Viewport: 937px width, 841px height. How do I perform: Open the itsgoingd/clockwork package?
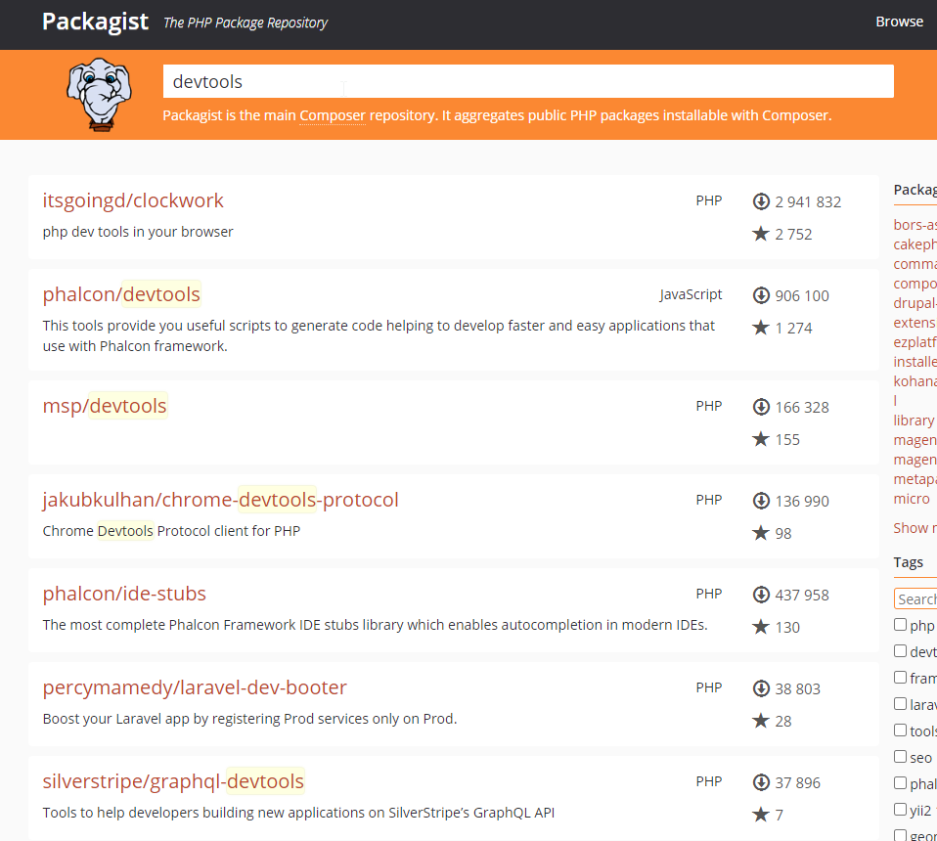[133, 200]
